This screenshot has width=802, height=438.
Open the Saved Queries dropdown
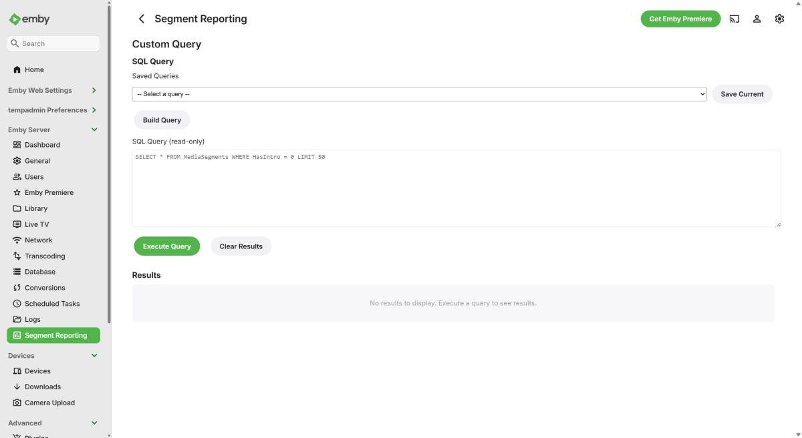(x=419, y=94)
